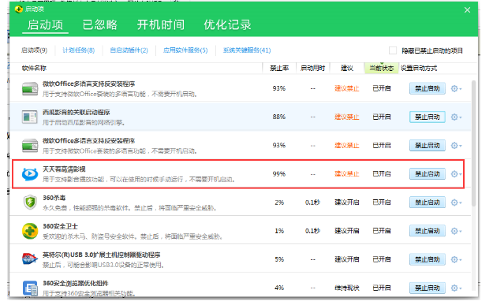This screenshot has height=301, width=493.
Task: Click the 设置启动方式 column header
Action: coord(419,69)
